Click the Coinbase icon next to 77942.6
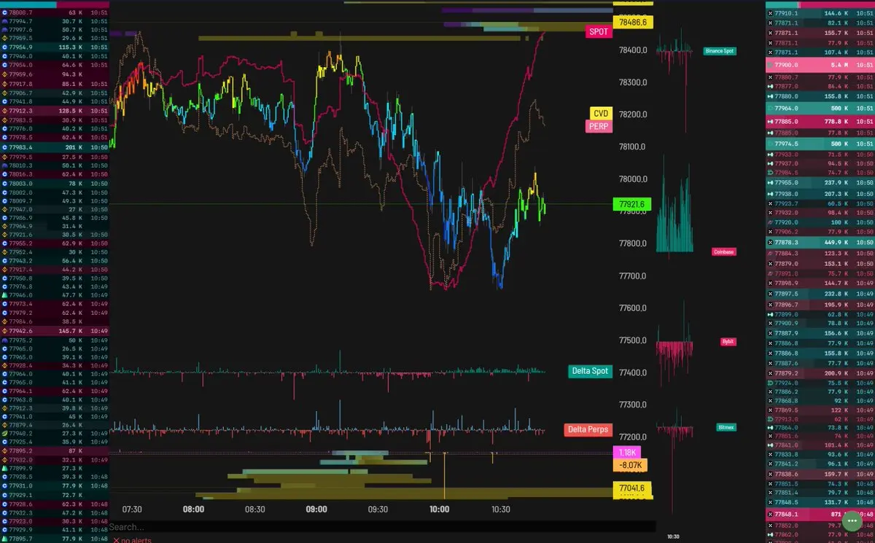875x543 pixels. (x=4, y=330)
